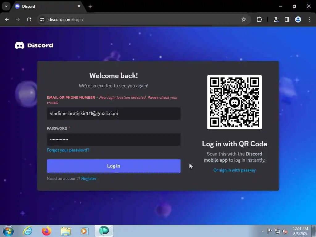Expand the tab search dropdown
Image resolution: width=316 pixels, height=237 pixels.
(x=6, y=6)
